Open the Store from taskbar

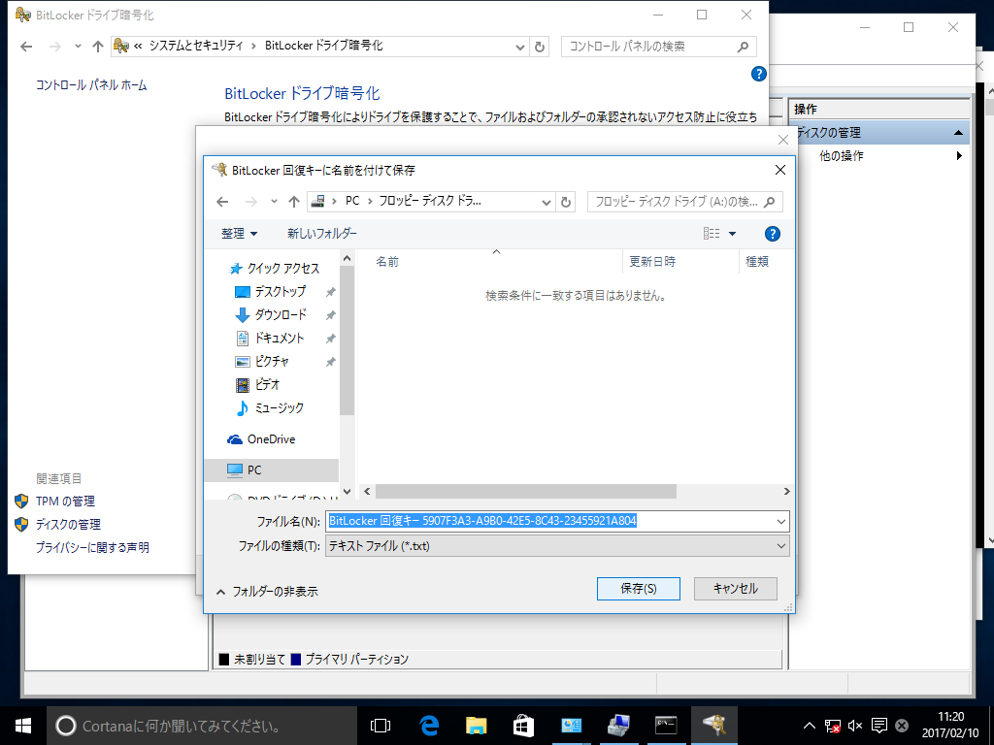tap(523, 726)
